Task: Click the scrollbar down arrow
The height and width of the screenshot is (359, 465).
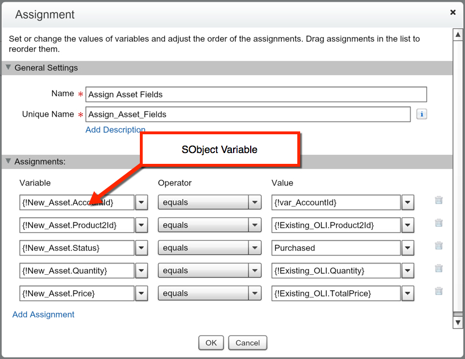Action: pyautogui.click(x=458, y=323)
